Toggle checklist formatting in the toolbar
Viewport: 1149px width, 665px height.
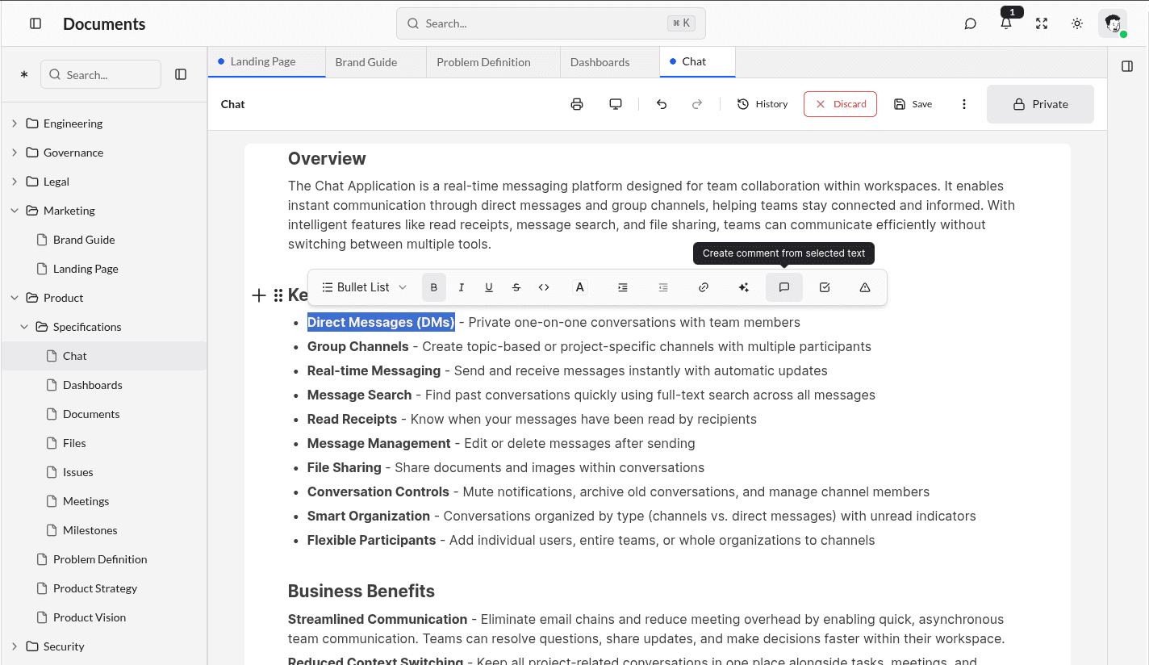pos(824,286)
